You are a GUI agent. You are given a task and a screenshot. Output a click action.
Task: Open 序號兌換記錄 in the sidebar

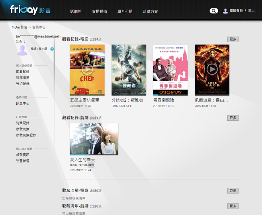(x=26, y=135)
